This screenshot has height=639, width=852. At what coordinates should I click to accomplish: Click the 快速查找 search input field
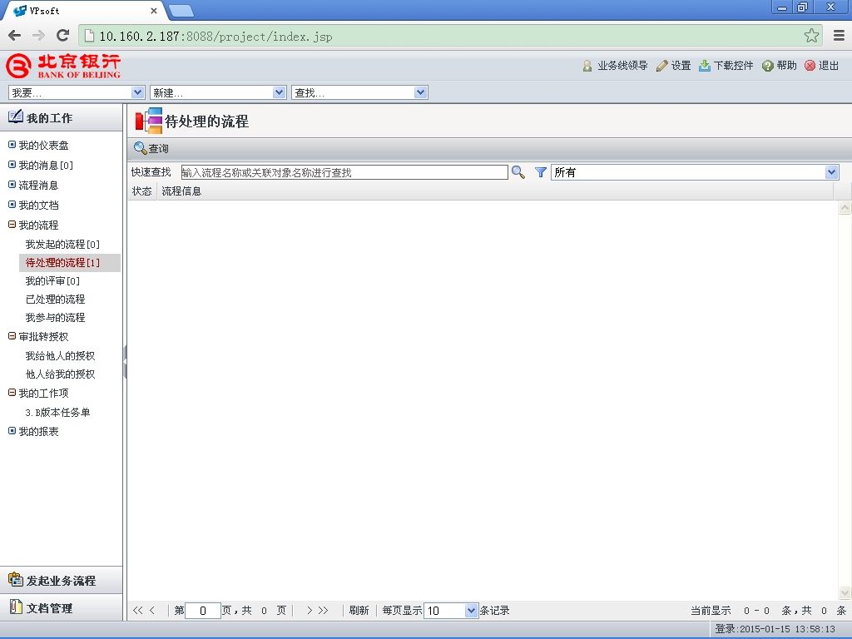pyautogui.click(x=344, y=172)
